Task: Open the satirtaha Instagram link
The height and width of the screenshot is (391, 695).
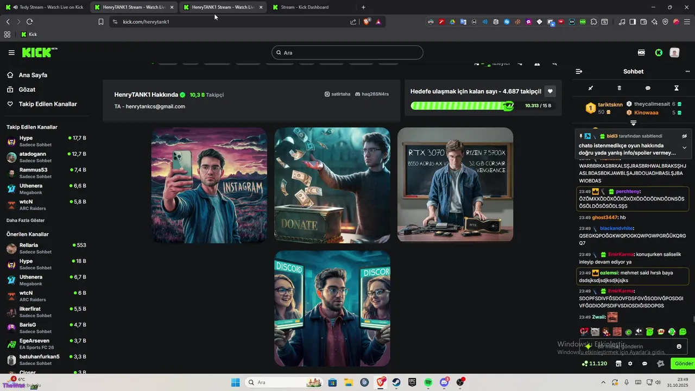Action: click(337, 94)
